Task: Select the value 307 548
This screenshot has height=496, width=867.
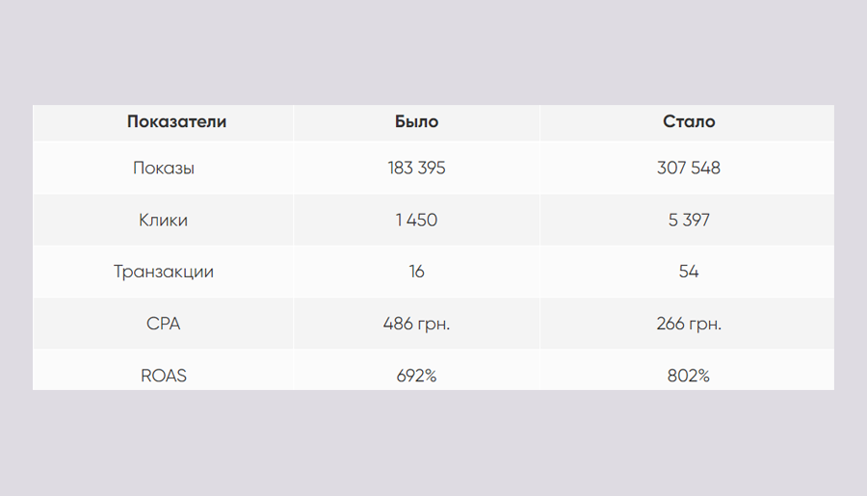Action: [x=689, y=169]
